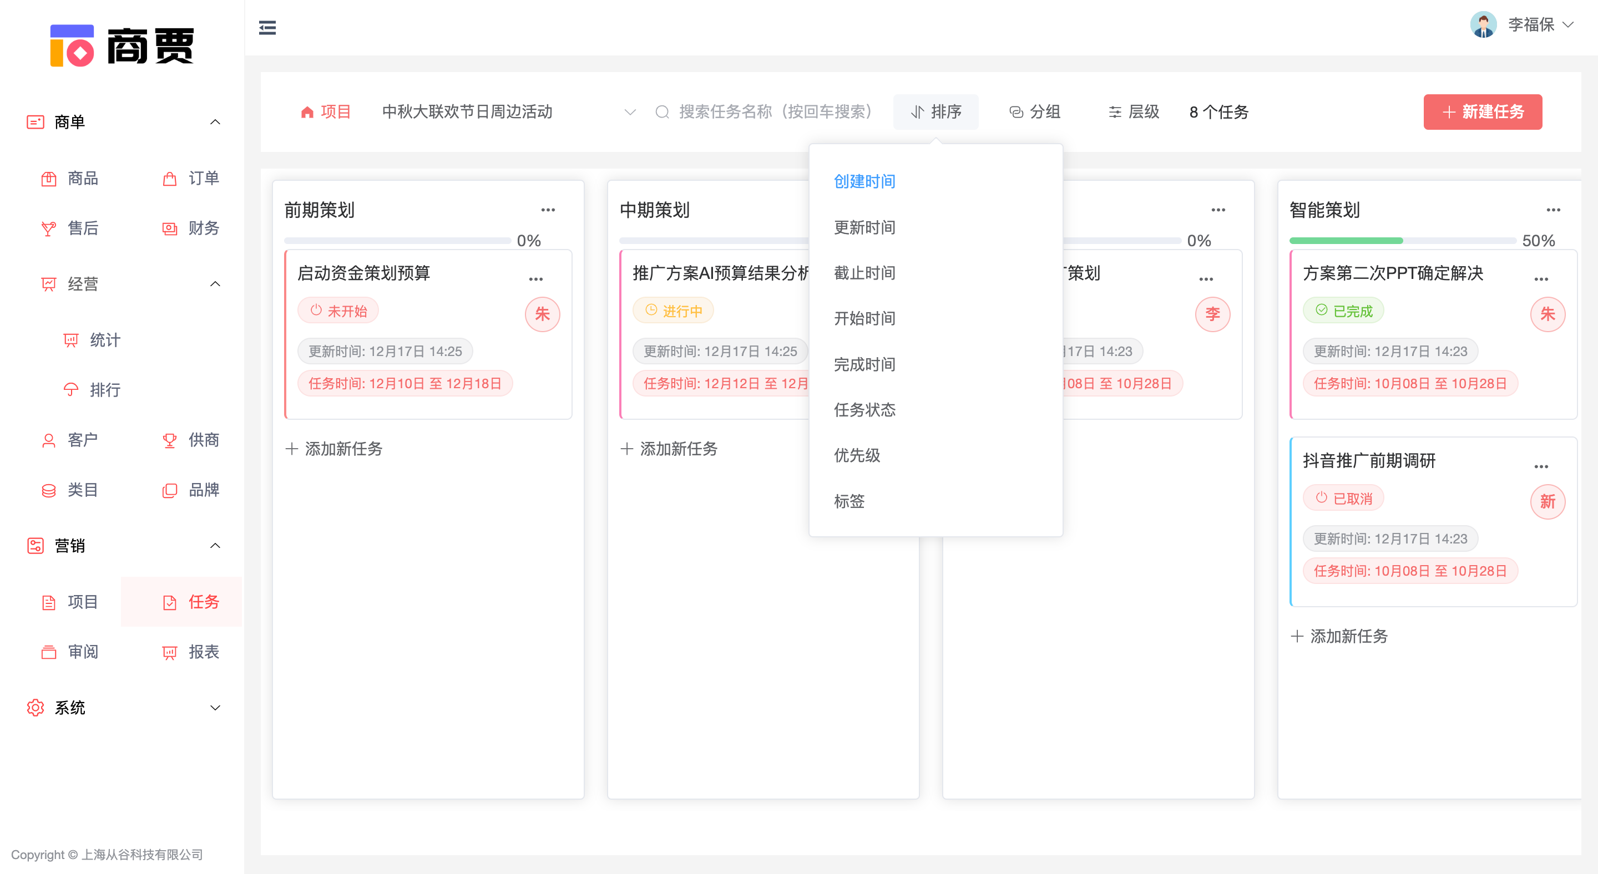Choose 优先级 from the sort menu

857,456
